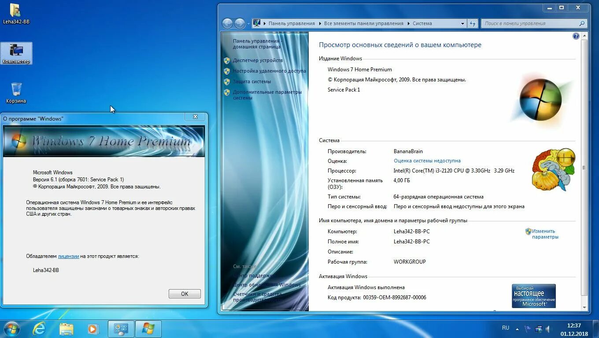The image size is (599, 338).
Task: Click the vertical scrollbar in System window
Action: [584, 167]
